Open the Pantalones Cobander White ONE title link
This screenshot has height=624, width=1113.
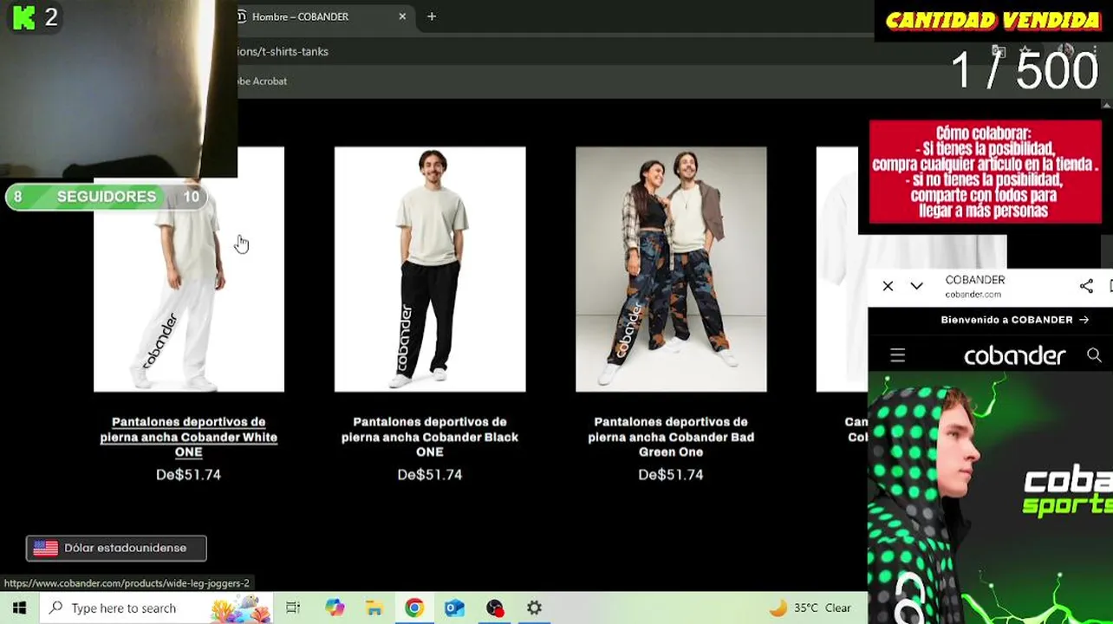point(189,437)
